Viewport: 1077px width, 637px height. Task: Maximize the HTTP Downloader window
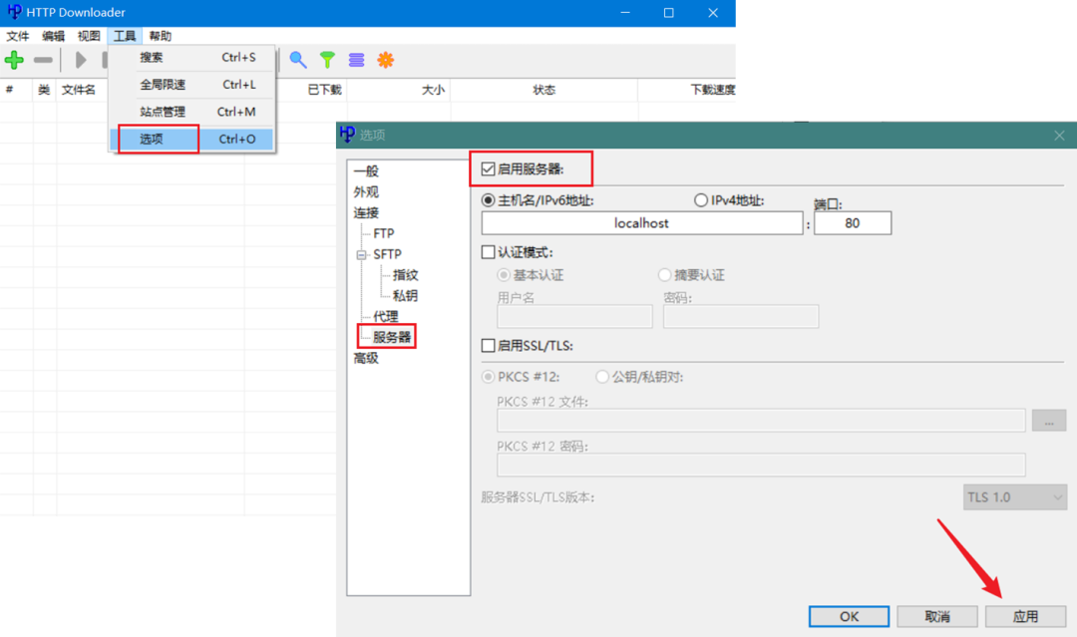click(x=668, y=12)
